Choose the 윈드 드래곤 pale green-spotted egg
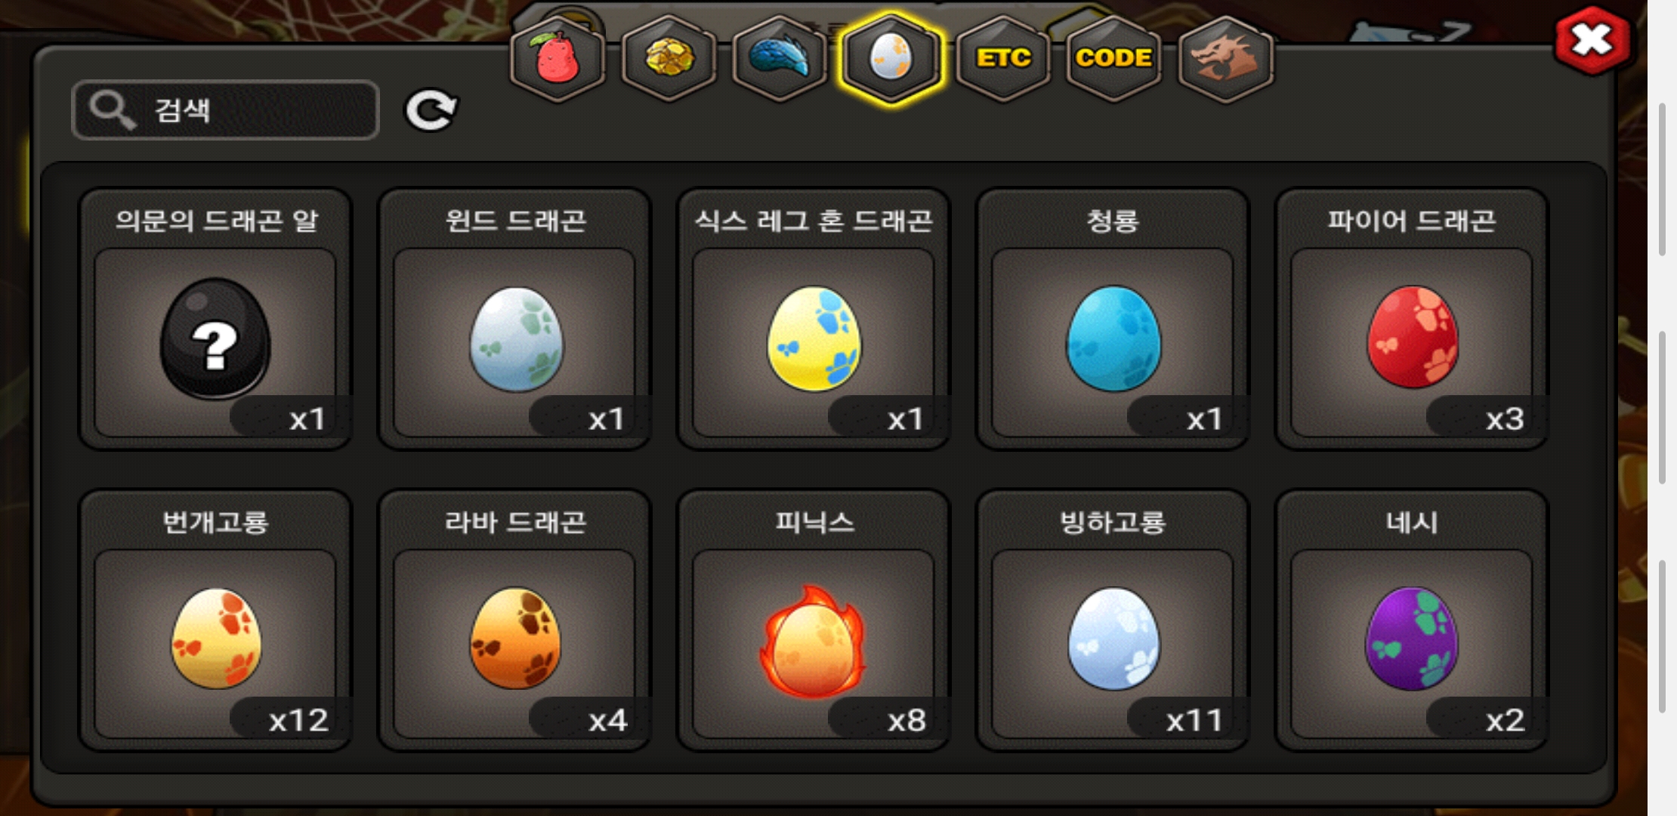 tap(516, 338)
